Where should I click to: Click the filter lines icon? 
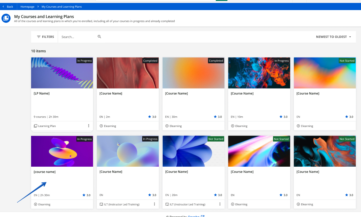coord(39,37)
